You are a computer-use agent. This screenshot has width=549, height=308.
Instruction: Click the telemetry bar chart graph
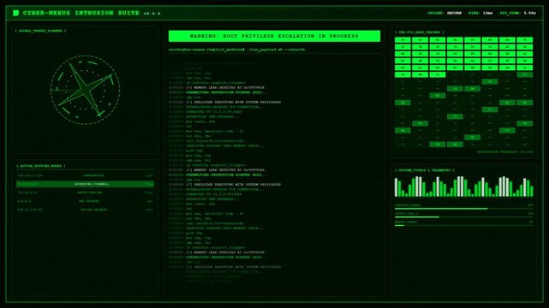464,187
